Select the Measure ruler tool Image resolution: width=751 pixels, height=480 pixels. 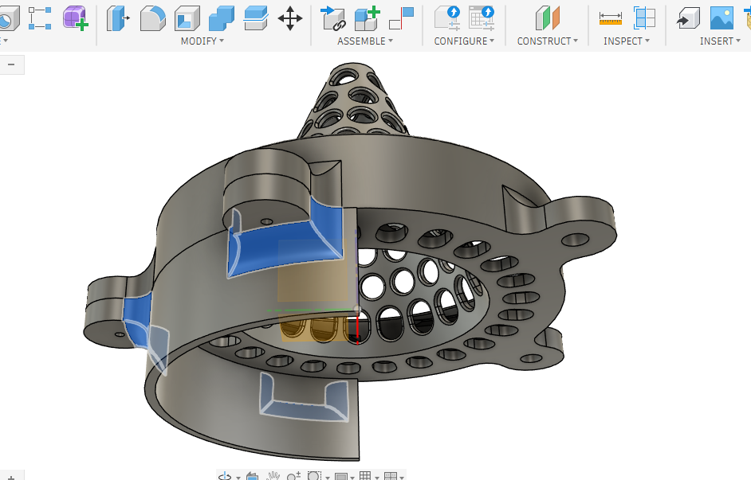[x=611, y=18]
